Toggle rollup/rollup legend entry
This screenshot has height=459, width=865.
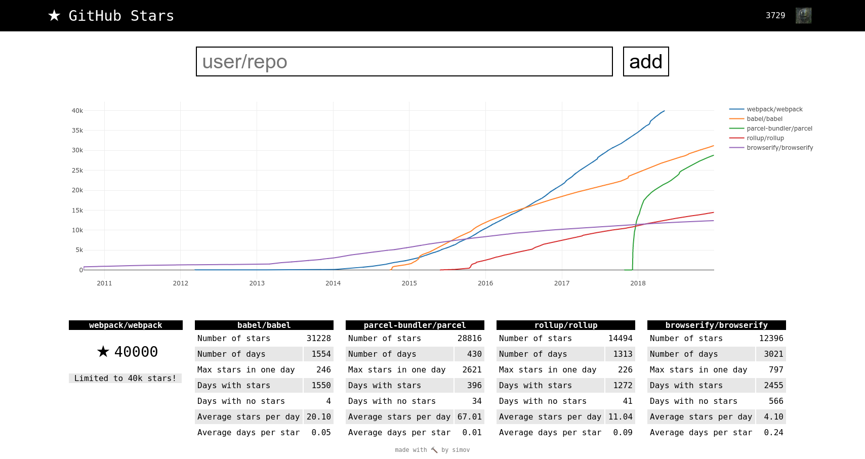pos(757,138)
